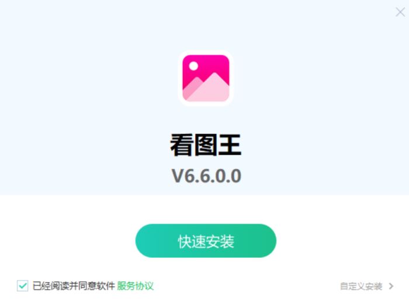The height and width of the screenshot is (301, 409).
Task: Open the 服务协议 link
Action: pos(135,286)
